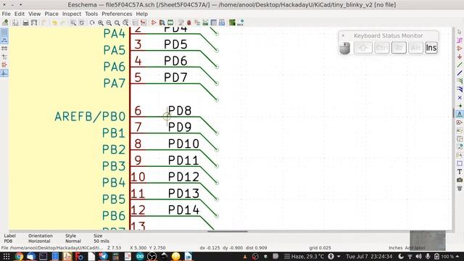Open the OBS Studio taskbar icon
Image resolution: width=464 pixels, height=261 pixels.
click(x=152, y=256)
